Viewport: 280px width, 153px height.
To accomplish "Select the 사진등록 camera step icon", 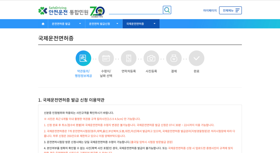I will pyautogui.click(x=151, y=58).
